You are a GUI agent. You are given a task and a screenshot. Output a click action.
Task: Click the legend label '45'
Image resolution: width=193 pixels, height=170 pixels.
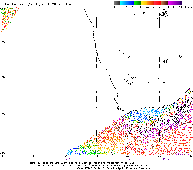(x=174, y=7)
